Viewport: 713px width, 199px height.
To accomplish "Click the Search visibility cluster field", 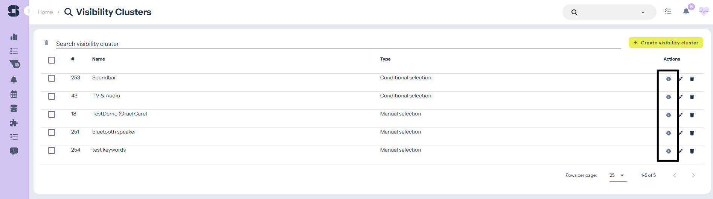I will tap(338, 44).
